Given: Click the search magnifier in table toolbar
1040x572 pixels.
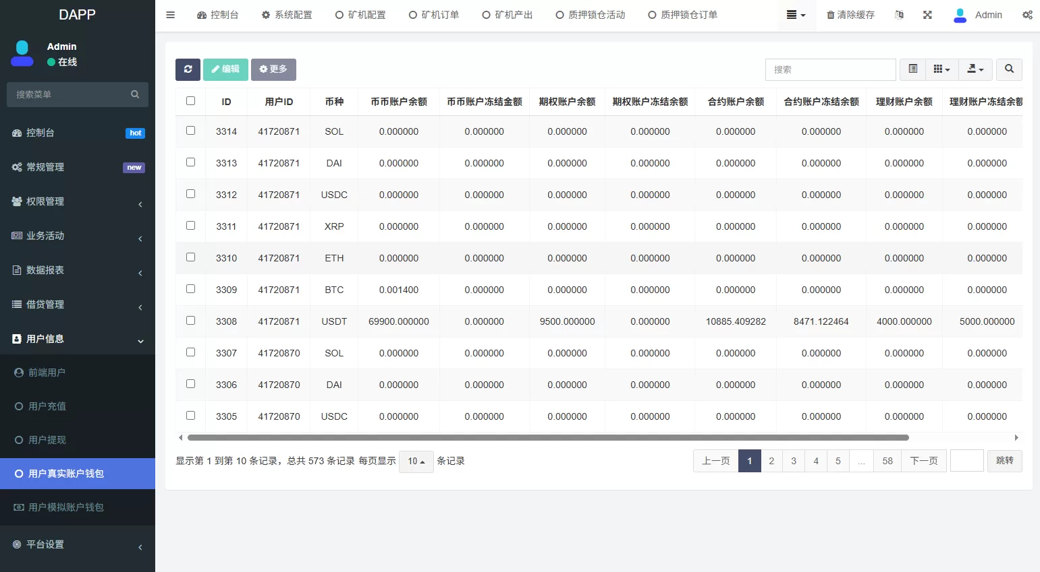Looking at the screenshot, I should coord(1009,69).
